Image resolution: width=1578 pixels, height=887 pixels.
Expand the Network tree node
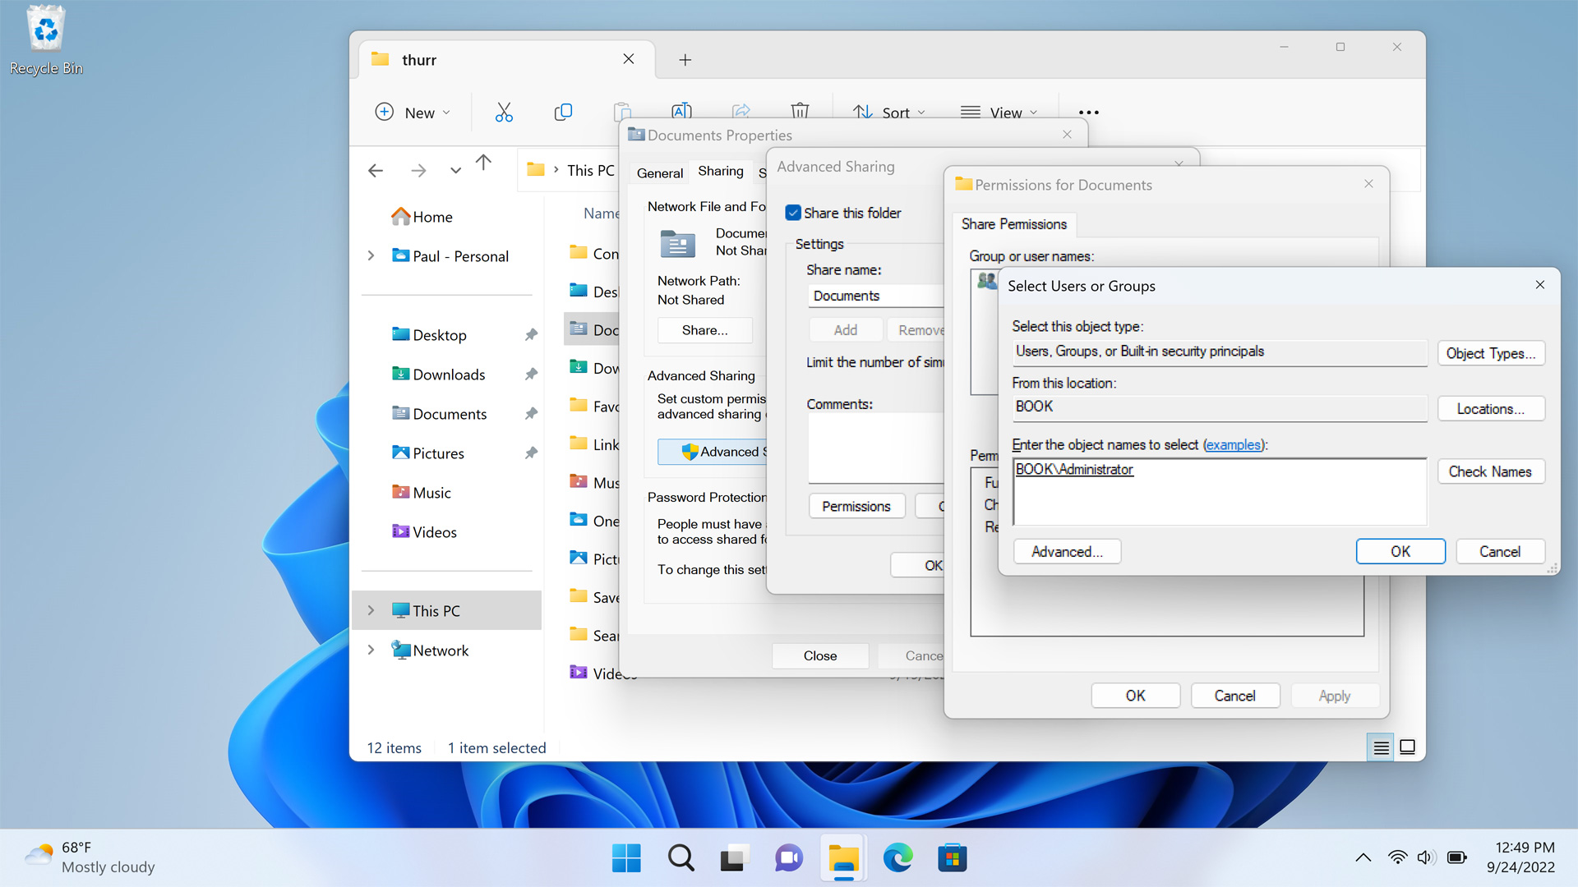point(371,650)
